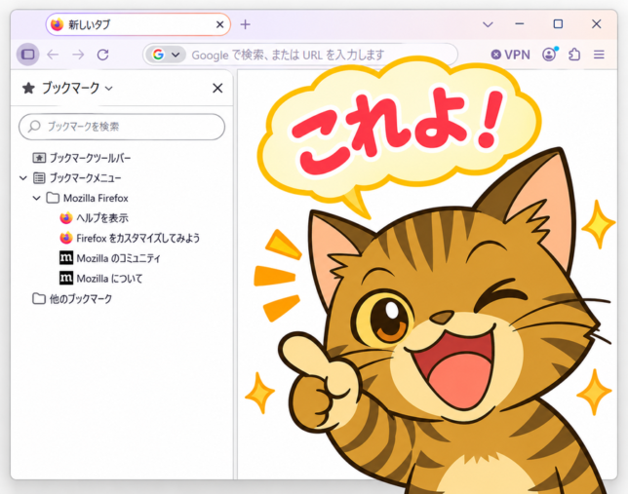Screen dimensions: 628x494
Task: Click the ブックマークツールバー star-folder icon
Action: [x=39, y=158]
